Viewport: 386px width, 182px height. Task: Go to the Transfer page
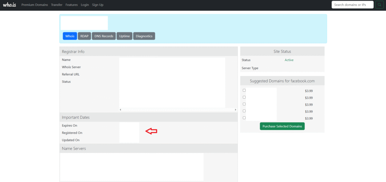pyautogui.click(x=57, y=5)
